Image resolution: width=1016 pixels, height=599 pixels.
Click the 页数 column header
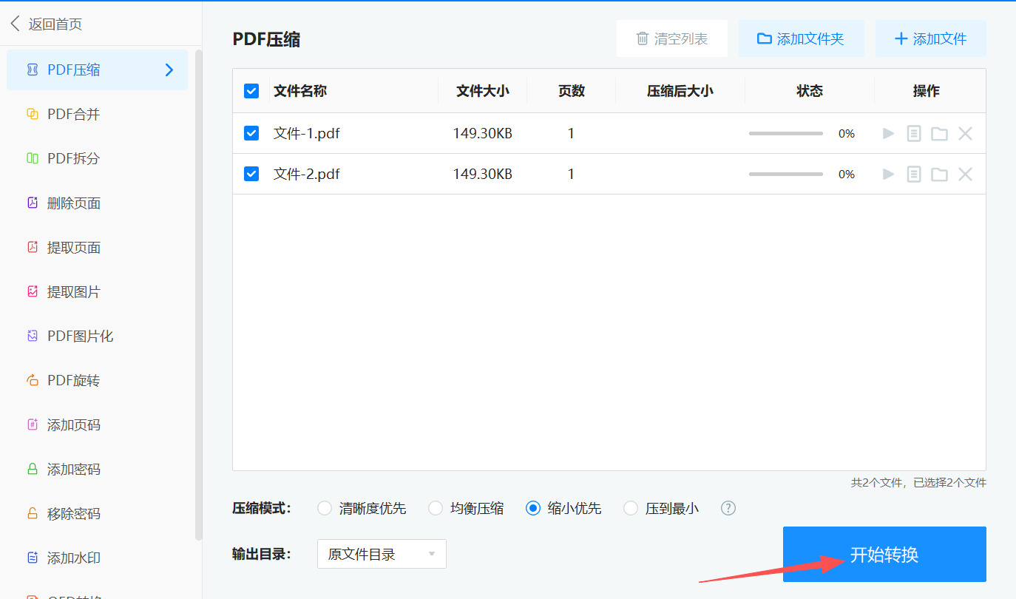tap(572, 91)
